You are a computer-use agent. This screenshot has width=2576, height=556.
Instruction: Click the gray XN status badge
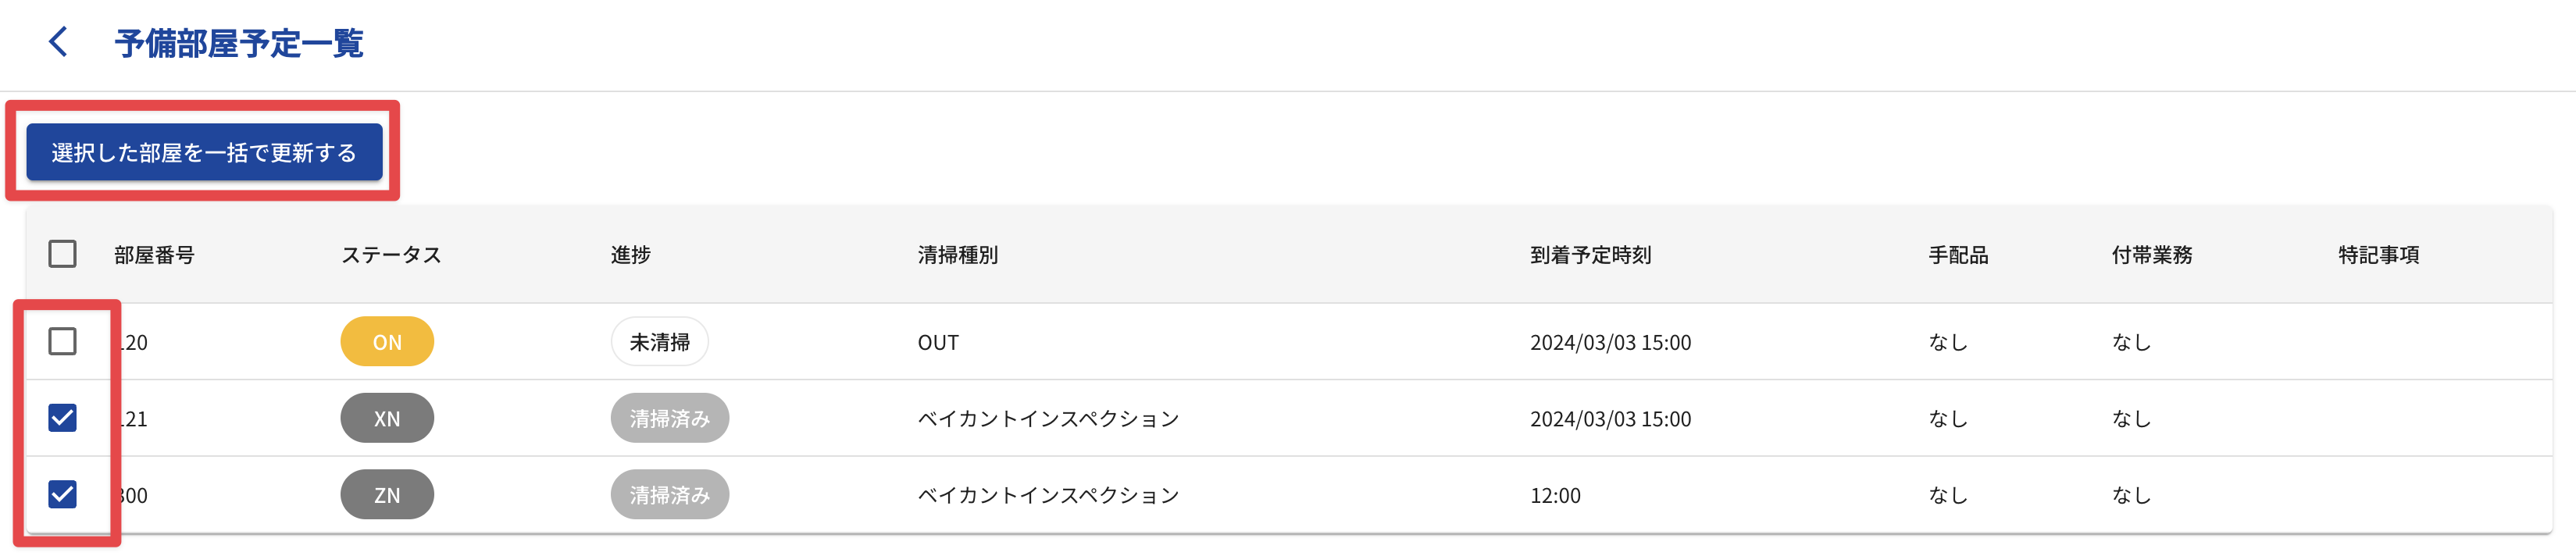tap(387, 418)
